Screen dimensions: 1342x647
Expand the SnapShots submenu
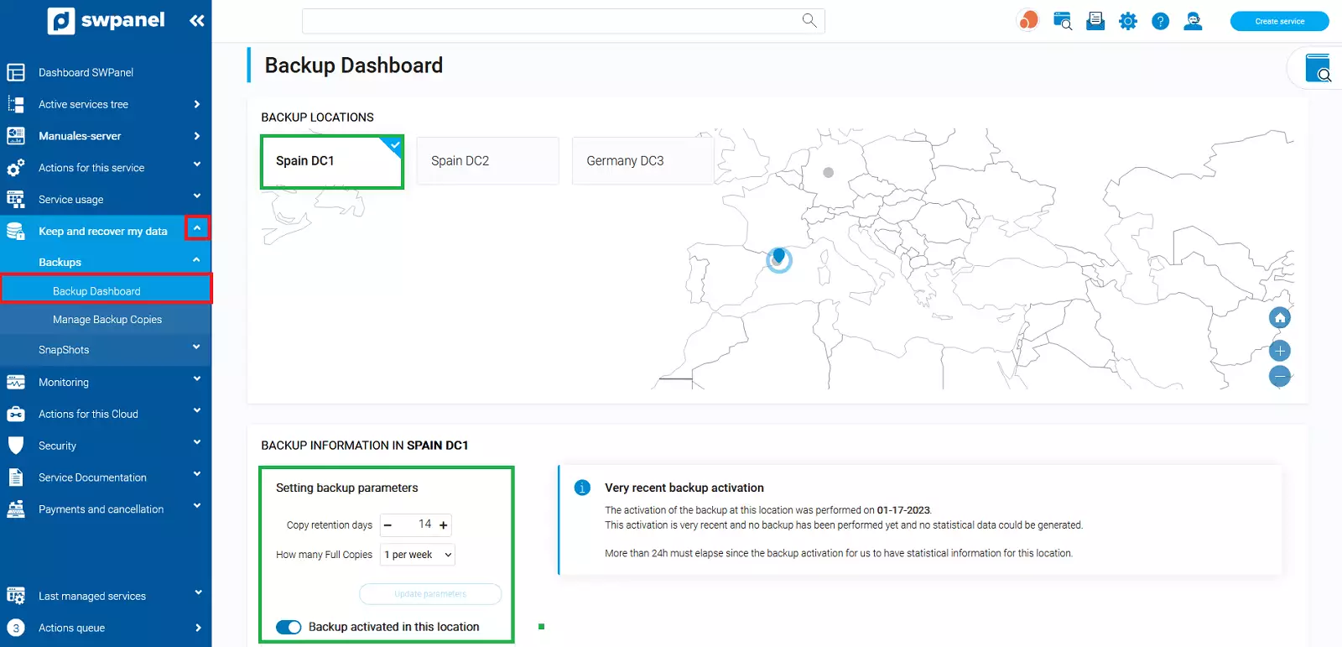[x=196, y=347]
